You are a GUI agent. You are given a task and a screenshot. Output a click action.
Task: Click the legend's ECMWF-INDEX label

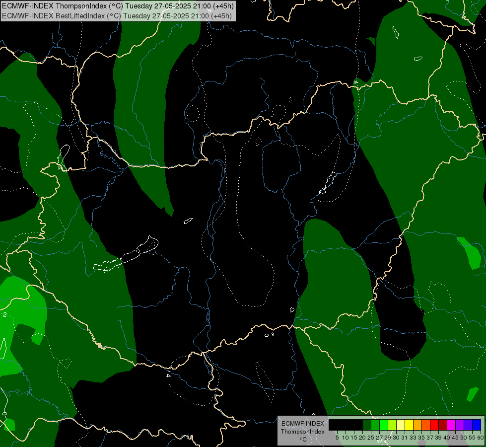[x=303, y=424]
